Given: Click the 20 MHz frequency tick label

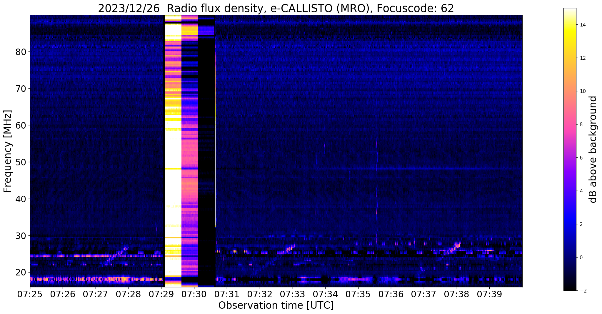Looking at the screenshot, I should pyautogui.click(x=21, y=273).
